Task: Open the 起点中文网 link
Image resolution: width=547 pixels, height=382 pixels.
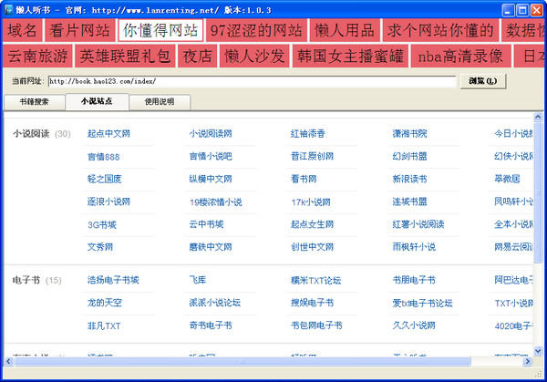Action: click(108, 134)
